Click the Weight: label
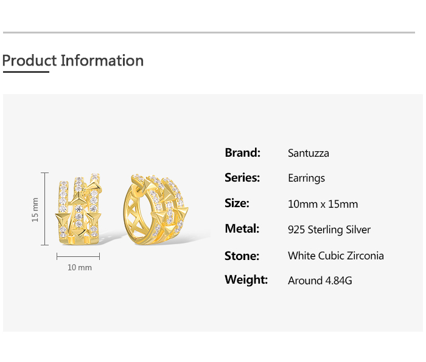This screenshot has height=362, width=426. click(246, 279)
